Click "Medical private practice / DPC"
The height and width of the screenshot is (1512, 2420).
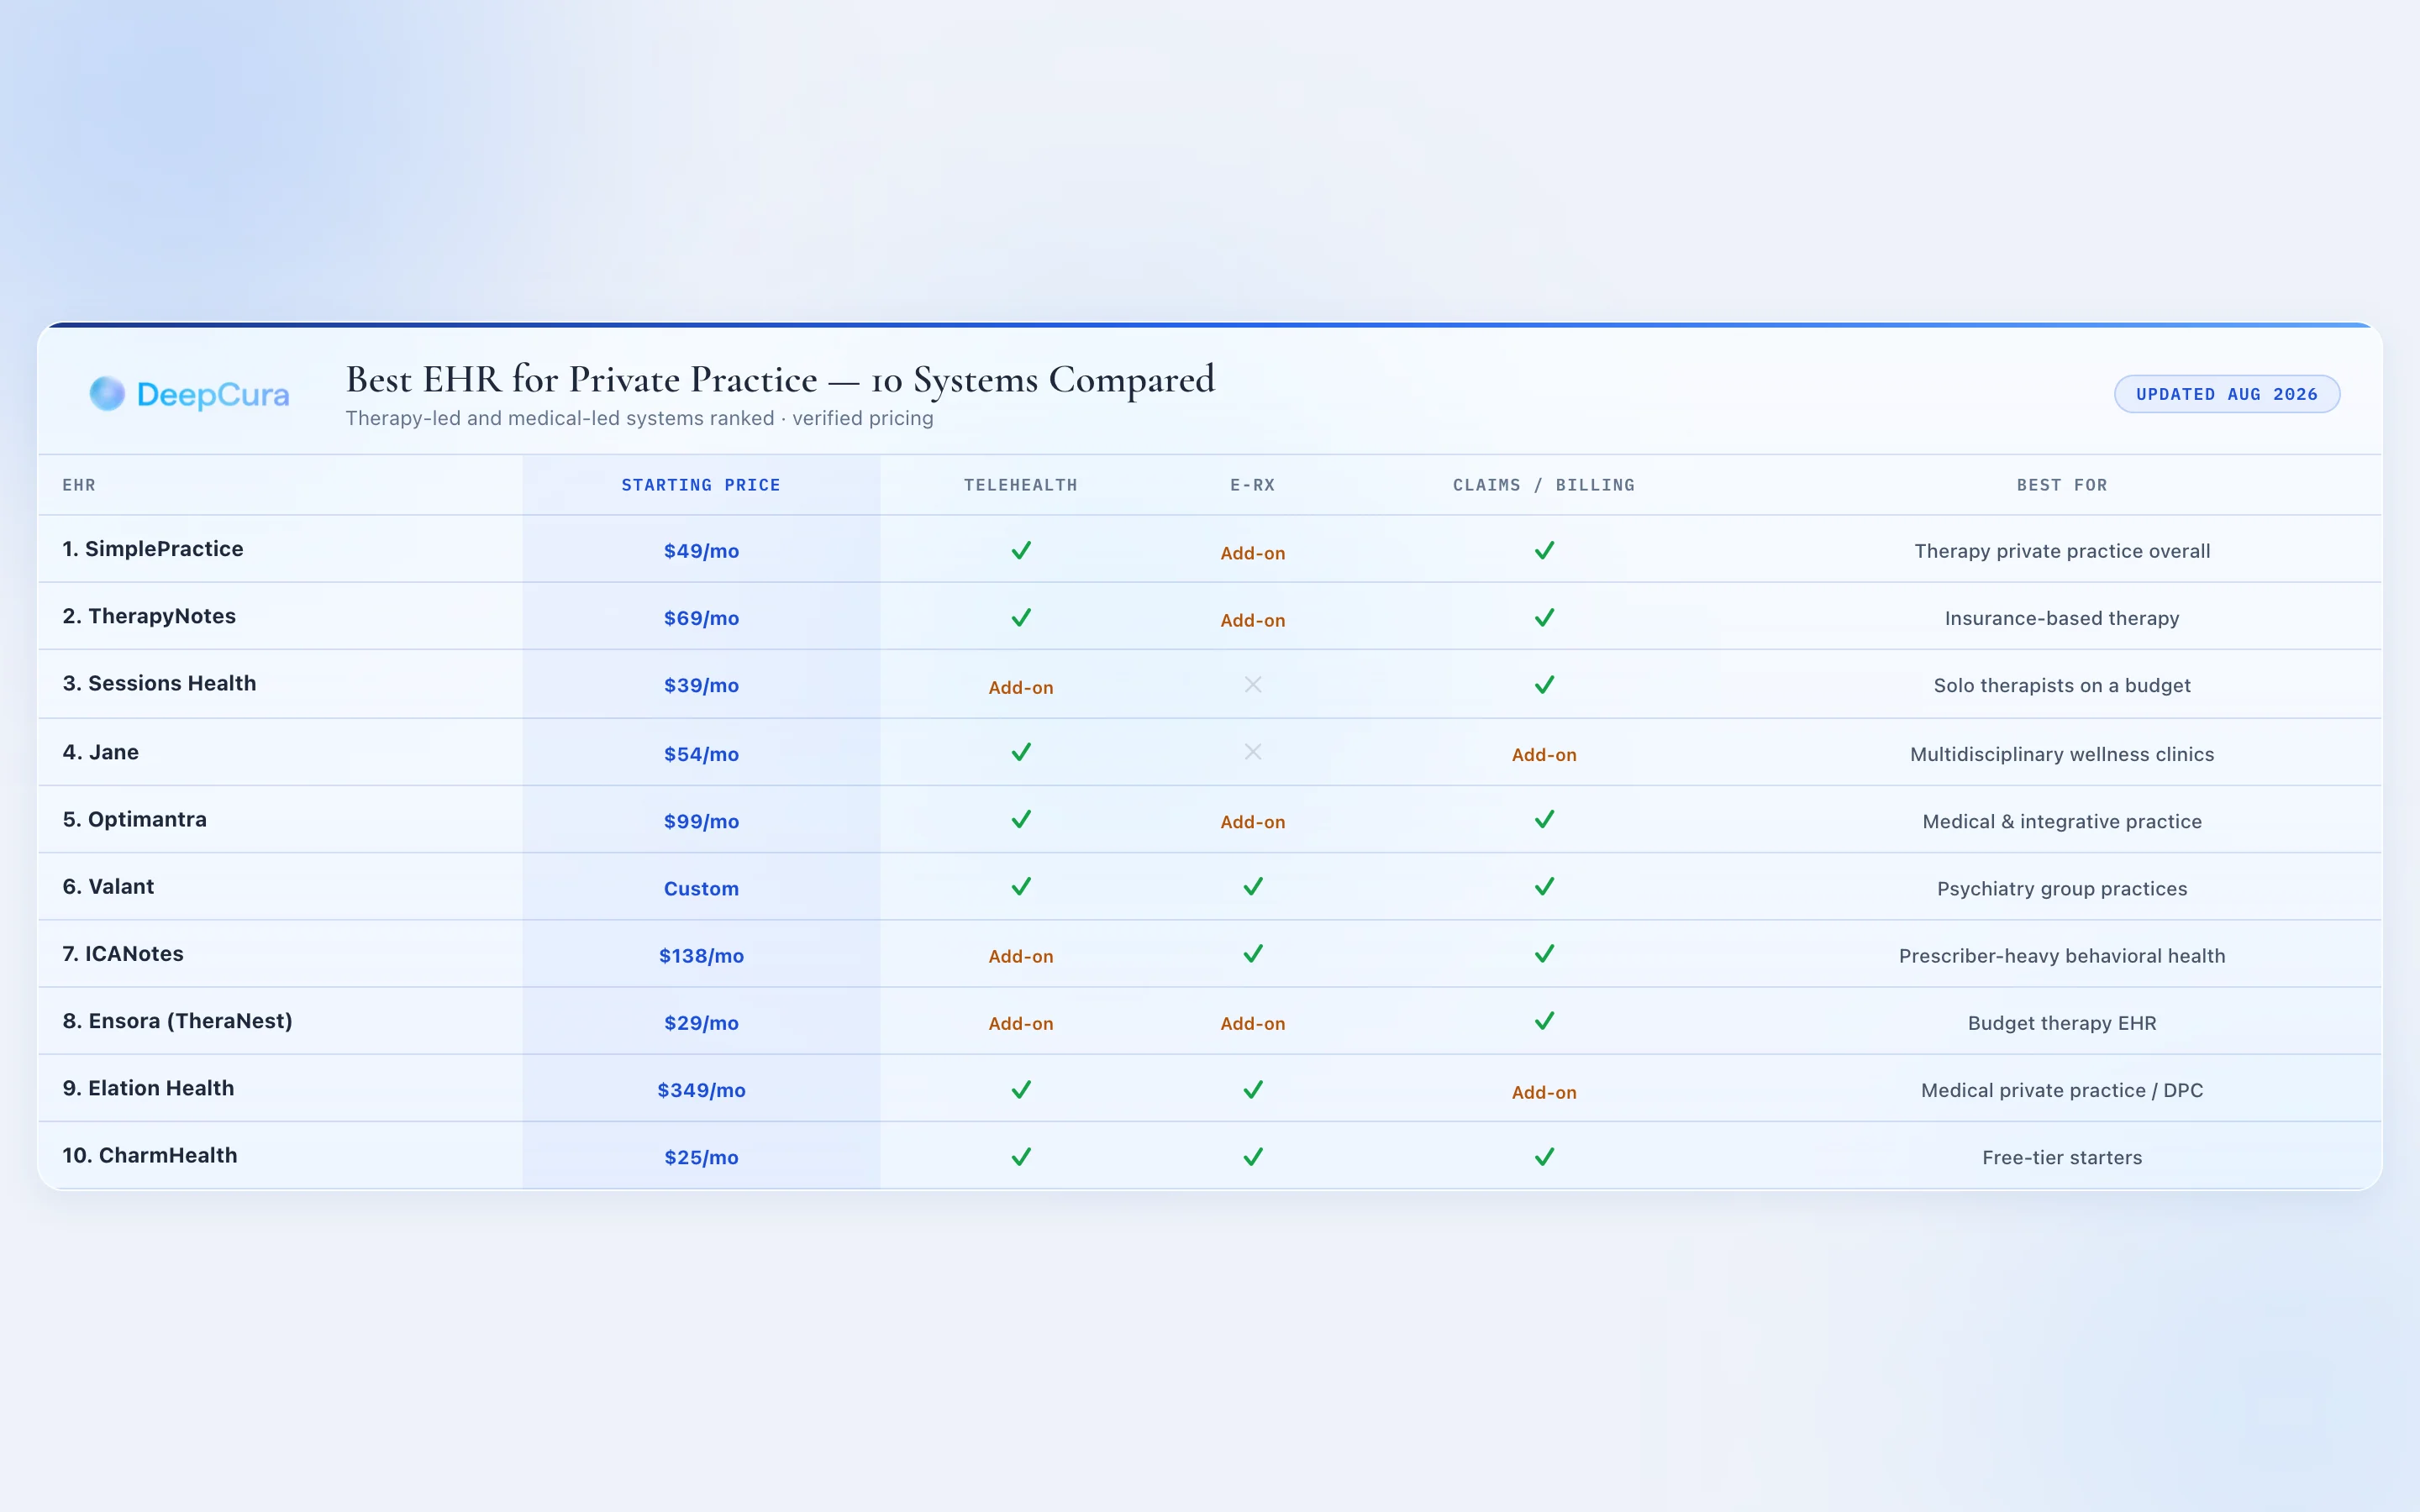tap(2062, 1090)
